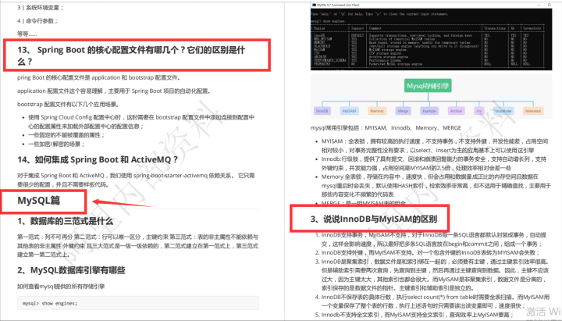The height and width of the screenshot is (321, 562).
Task: Minimize the MySQL 5.7 Command Line Client window
Action: point(539,5)
